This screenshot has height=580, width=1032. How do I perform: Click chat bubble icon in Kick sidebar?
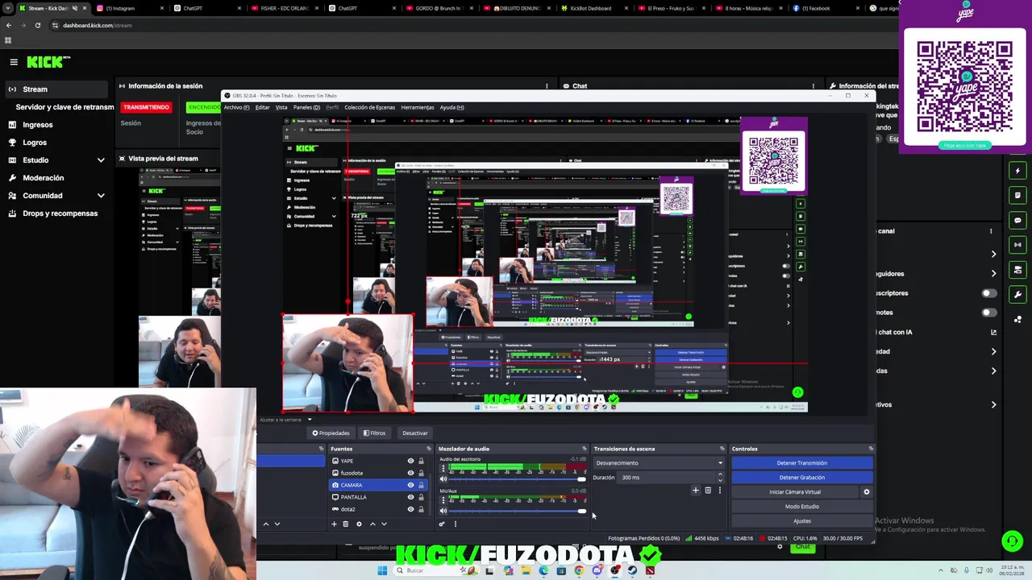coord(1018,220)
